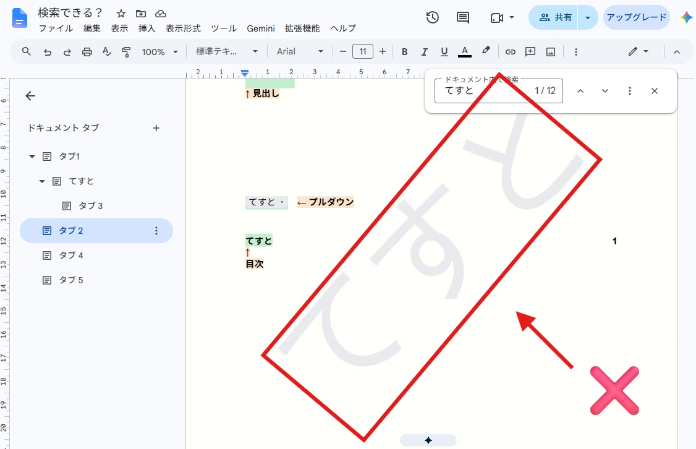The height and width of the screenshot is (449, 696).
Task: Open share options dropdown arrow
Action: pyautogui.click(x=588, y=18)
